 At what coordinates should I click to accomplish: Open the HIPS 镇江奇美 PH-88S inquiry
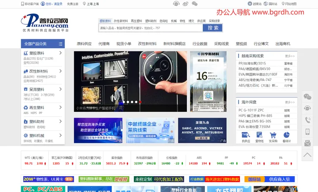[x=255, y=116]
